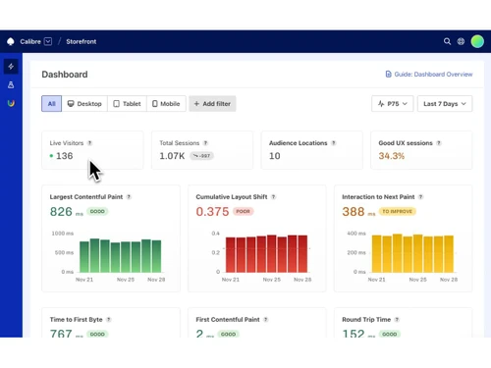491x368 pixels.
Task: Click help icon next to Round Trip Time
Action: (x=397, y=320)
